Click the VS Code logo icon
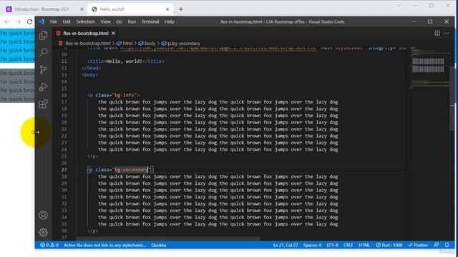This screenshot has height=257, width=458. point(42,21)
